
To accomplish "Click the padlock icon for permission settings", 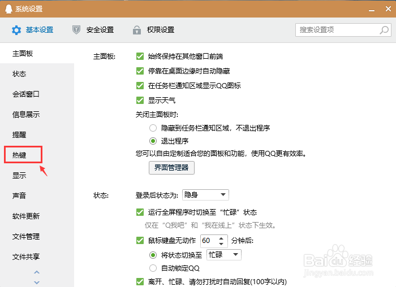I will click(137, 30).
